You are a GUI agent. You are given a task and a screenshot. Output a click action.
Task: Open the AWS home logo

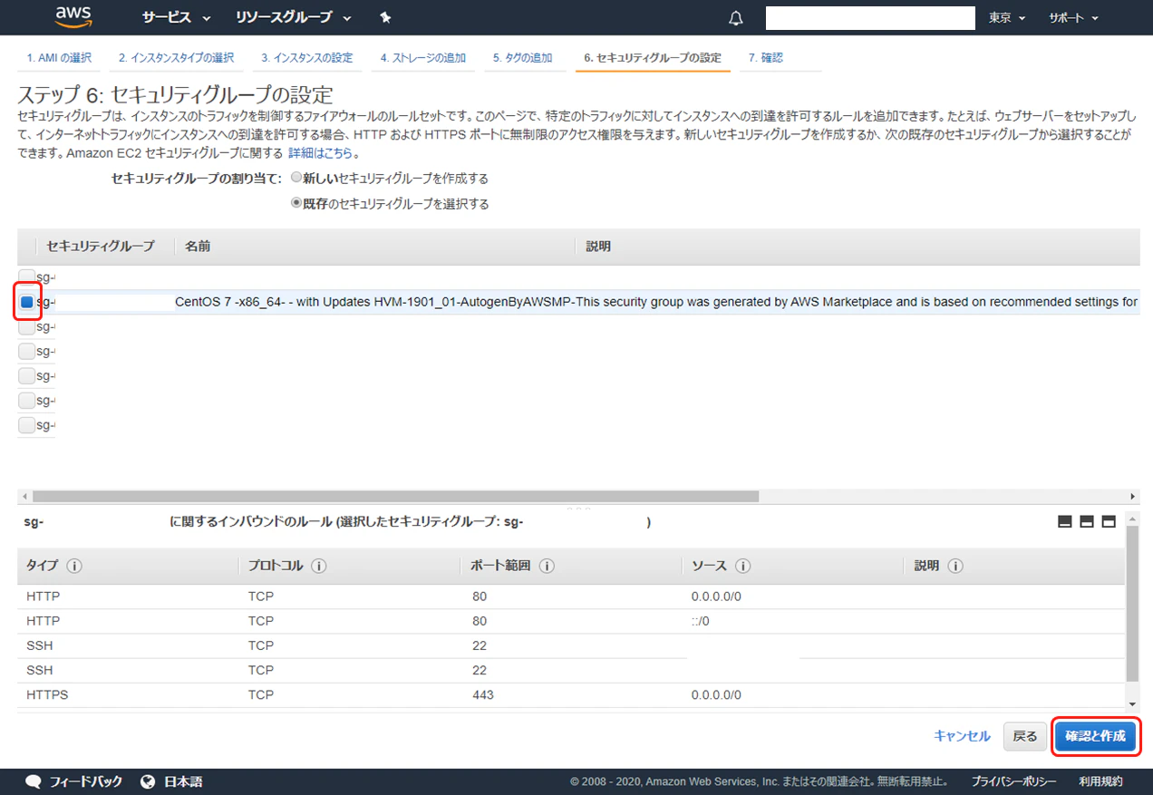pyautogui.click(x=73, y=16)
